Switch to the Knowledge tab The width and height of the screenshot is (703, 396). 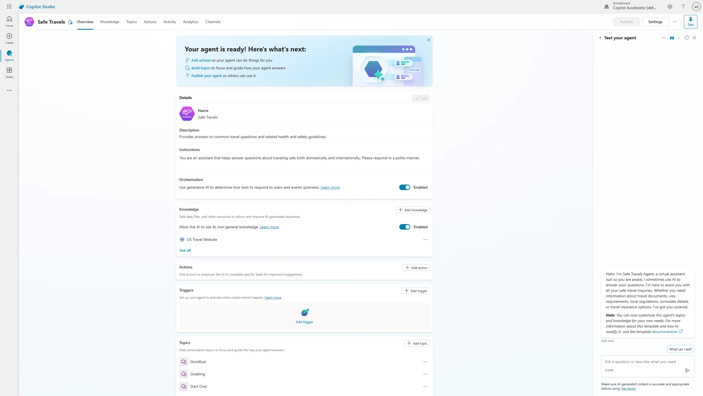pos(110,22)
